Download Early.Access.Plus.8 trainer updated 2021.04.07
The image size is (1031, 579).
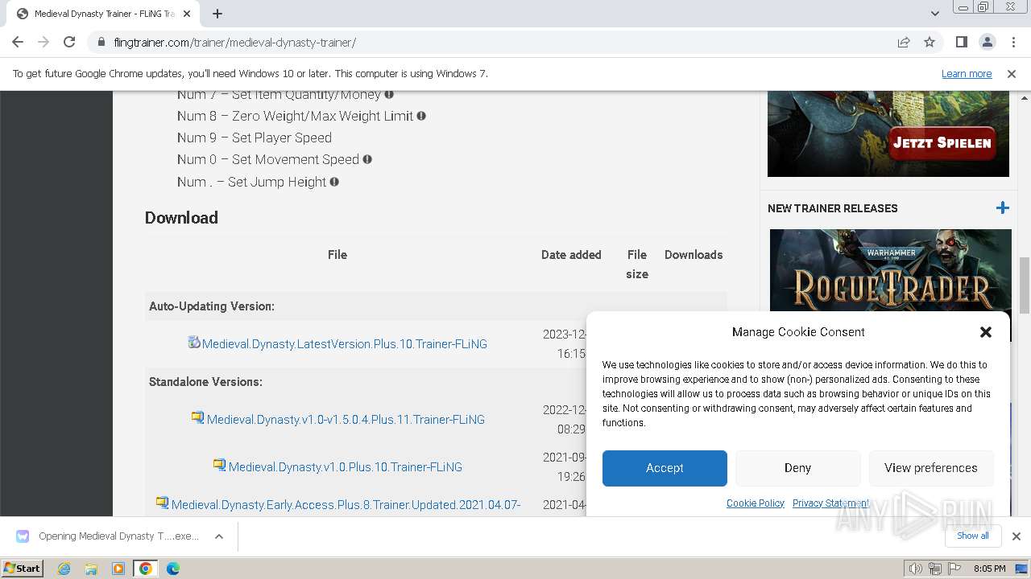click(x=346, y=505)
